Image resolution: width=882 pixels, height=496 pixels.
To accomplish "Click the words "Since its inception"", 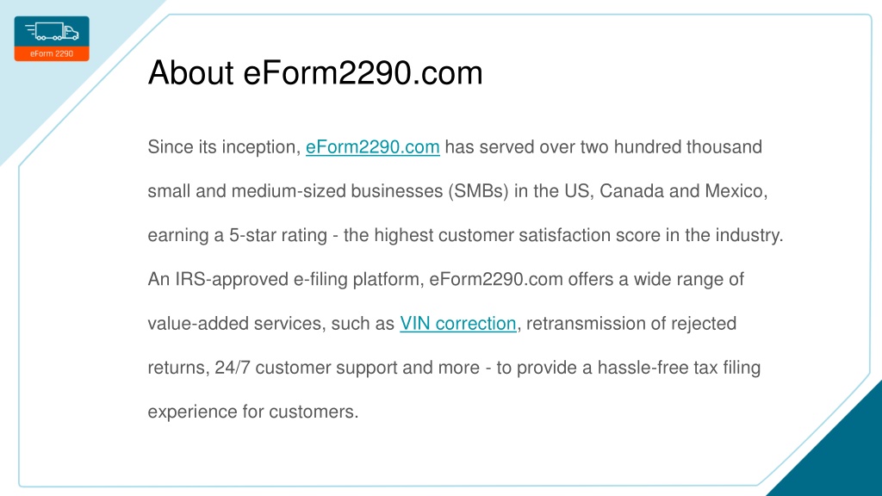I will [x=221, y=146].
